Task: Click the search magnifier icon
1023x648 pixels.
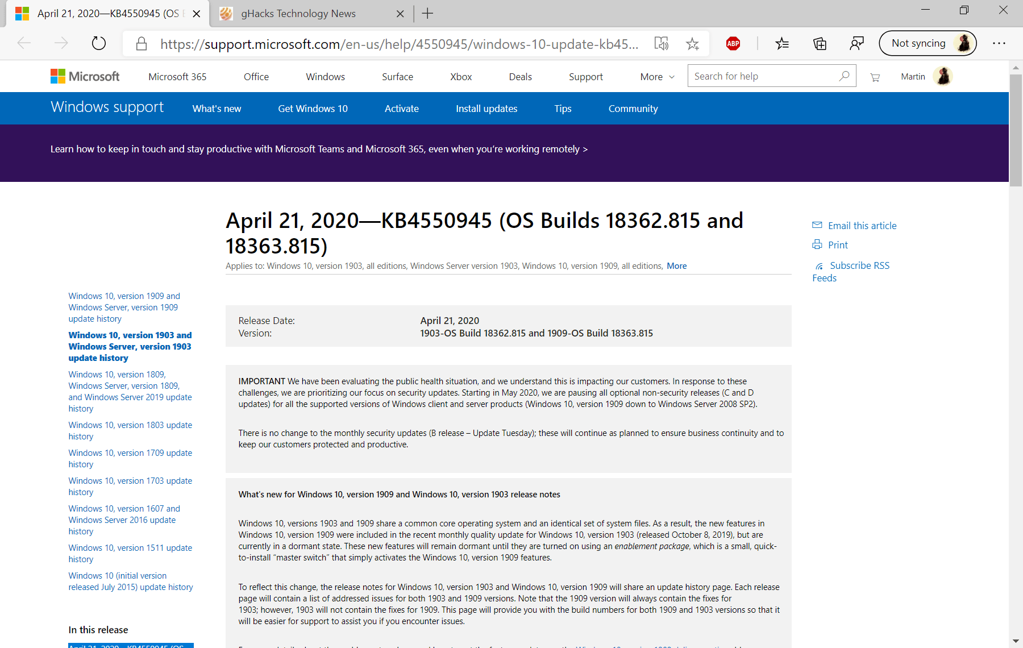Action: 844,76
